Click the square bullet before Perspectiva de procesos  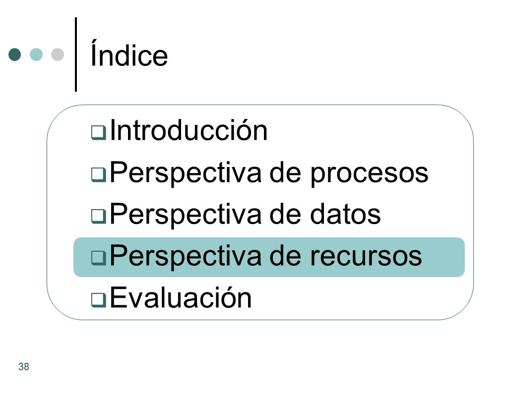(98, 174)
